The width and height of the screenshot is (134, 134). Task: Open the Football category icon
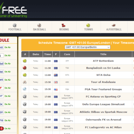(15, 25)
